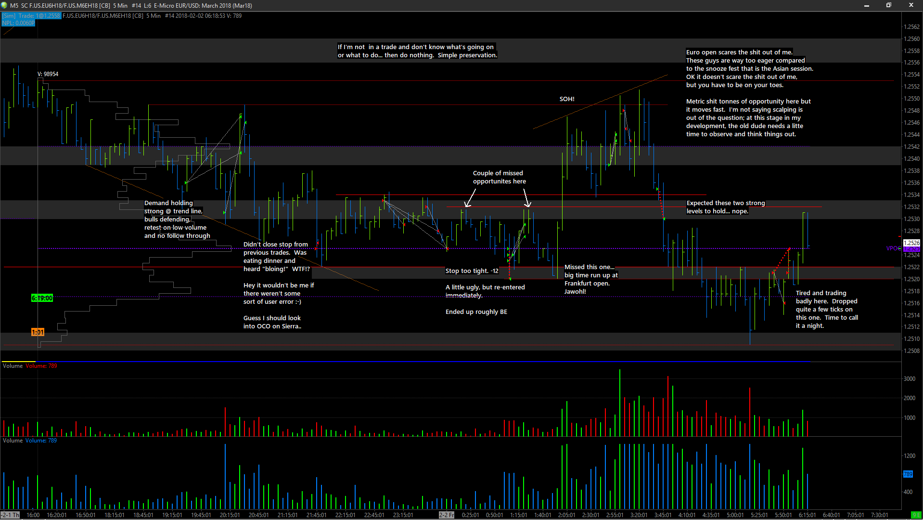Click the current price box '1.2526'
This screenshot has width=923, height=520.
[912, 243]
